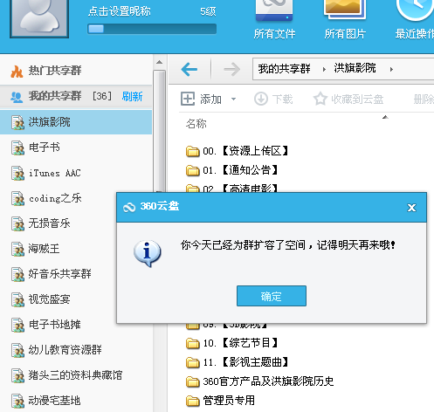The image size is (434, 412).
Task: Click breadcrumb 我的共享群
Action: (x=284, y=69)
